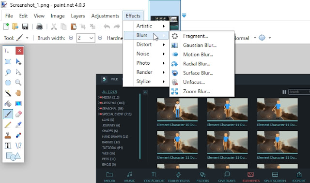Viewport: 310px width, 183px height.
Task: Click the Copy toolbar icon
Action: [63, 27]
